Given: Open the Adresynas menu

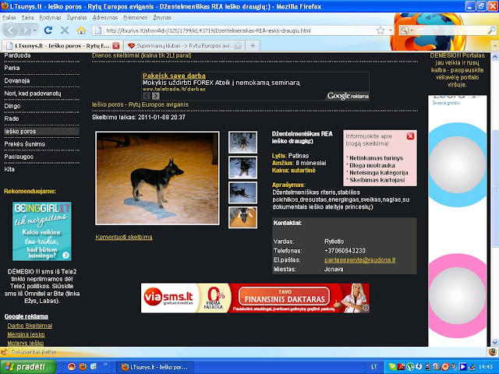Looking at the screenshot, I should [105, 17].
